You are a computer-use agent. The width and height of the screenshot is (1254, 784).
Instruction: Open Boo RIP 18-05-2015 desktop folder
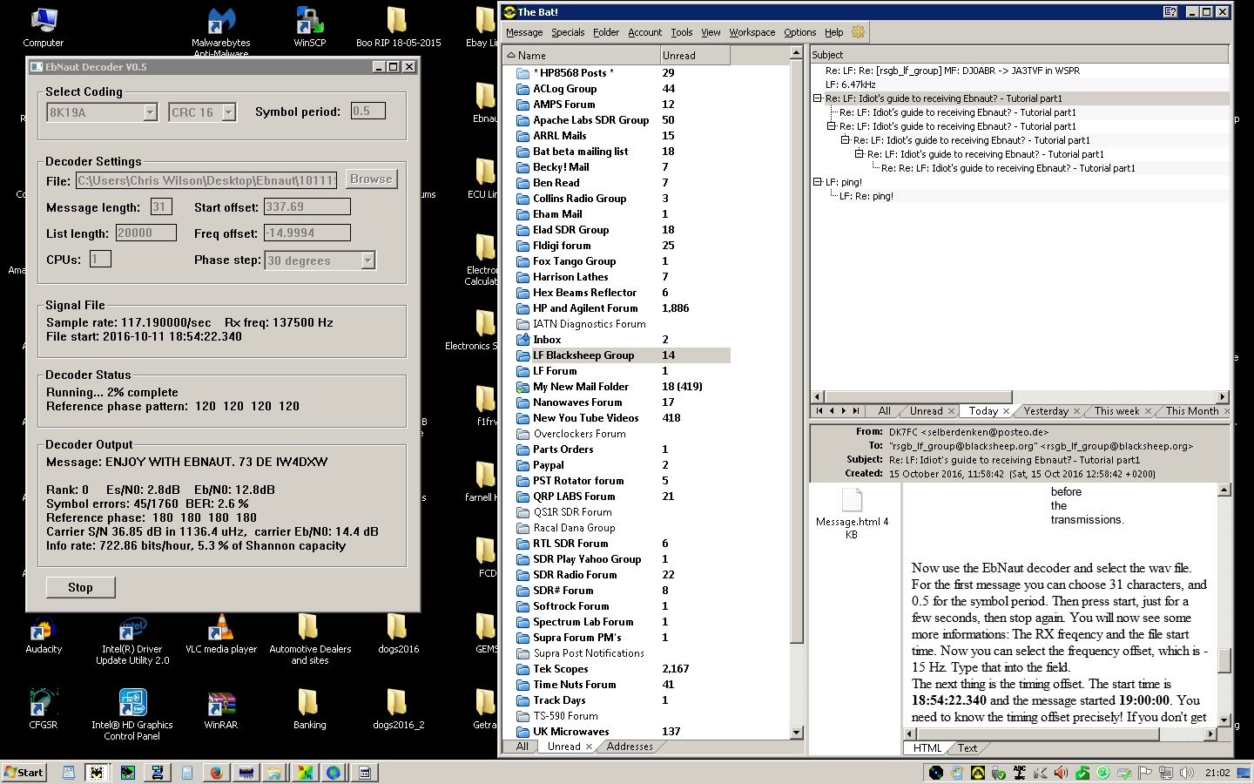(398, 26)
